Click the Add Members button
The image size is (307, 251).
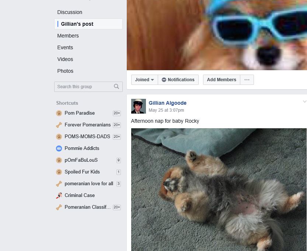pos(221,80)
